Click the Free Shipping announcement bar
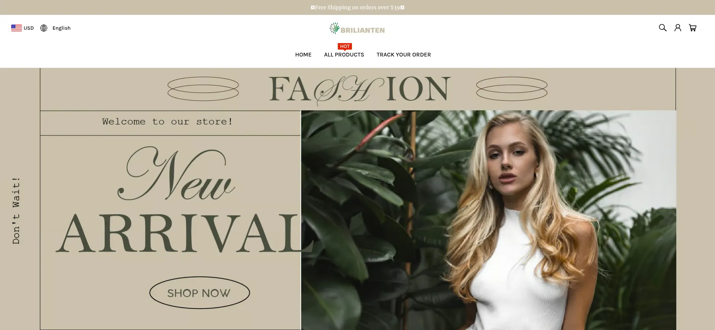715x330 pixels. pos(357,7)
